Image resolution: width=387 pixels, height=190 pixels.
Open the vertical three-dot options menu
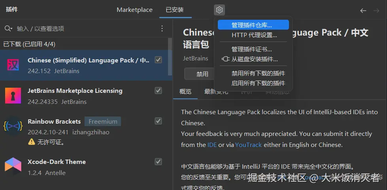[162, 28]
